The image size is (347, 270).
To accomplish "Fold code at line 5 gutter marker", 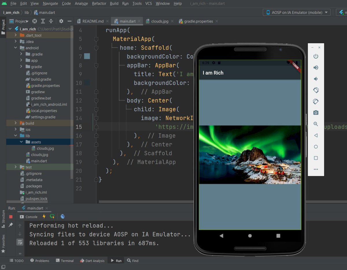I will point(96,39).
